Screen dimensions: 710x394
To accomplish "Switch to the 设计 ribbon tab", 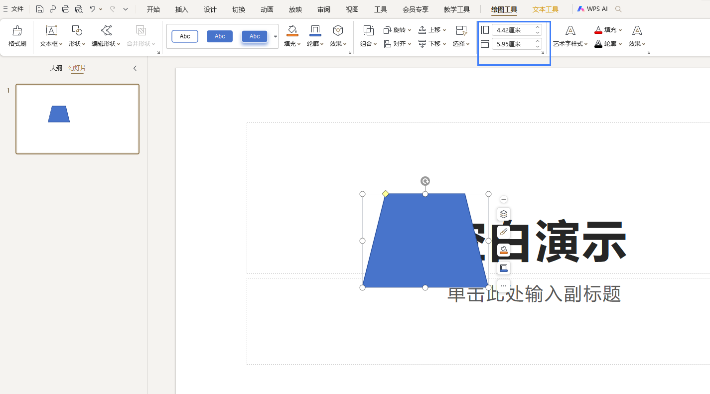I will tap(210, 9).
